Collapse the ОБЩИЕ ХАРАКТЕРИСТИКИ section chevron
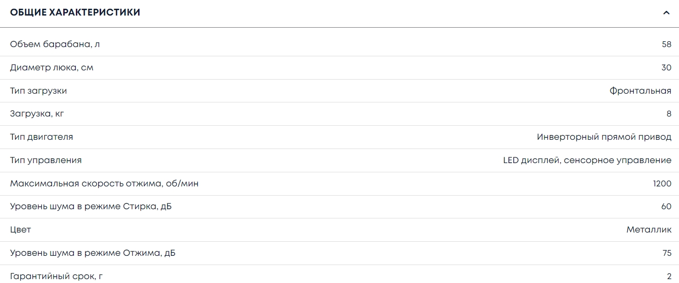 point(666,13)
